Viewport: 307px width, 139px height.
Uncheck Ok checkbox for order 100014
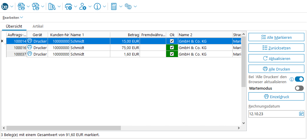pos(172,41)
